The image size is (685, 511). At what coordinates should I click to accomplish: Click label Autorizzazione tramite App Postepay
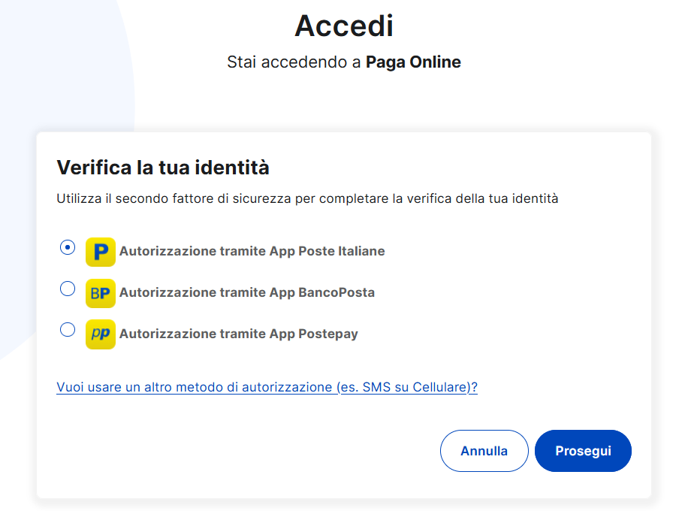[239, 334]
